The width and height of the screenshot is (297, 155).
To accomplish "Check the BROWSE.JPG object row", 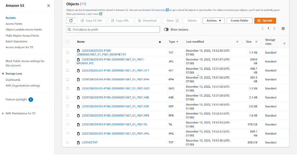I will (x=68, y=61).
